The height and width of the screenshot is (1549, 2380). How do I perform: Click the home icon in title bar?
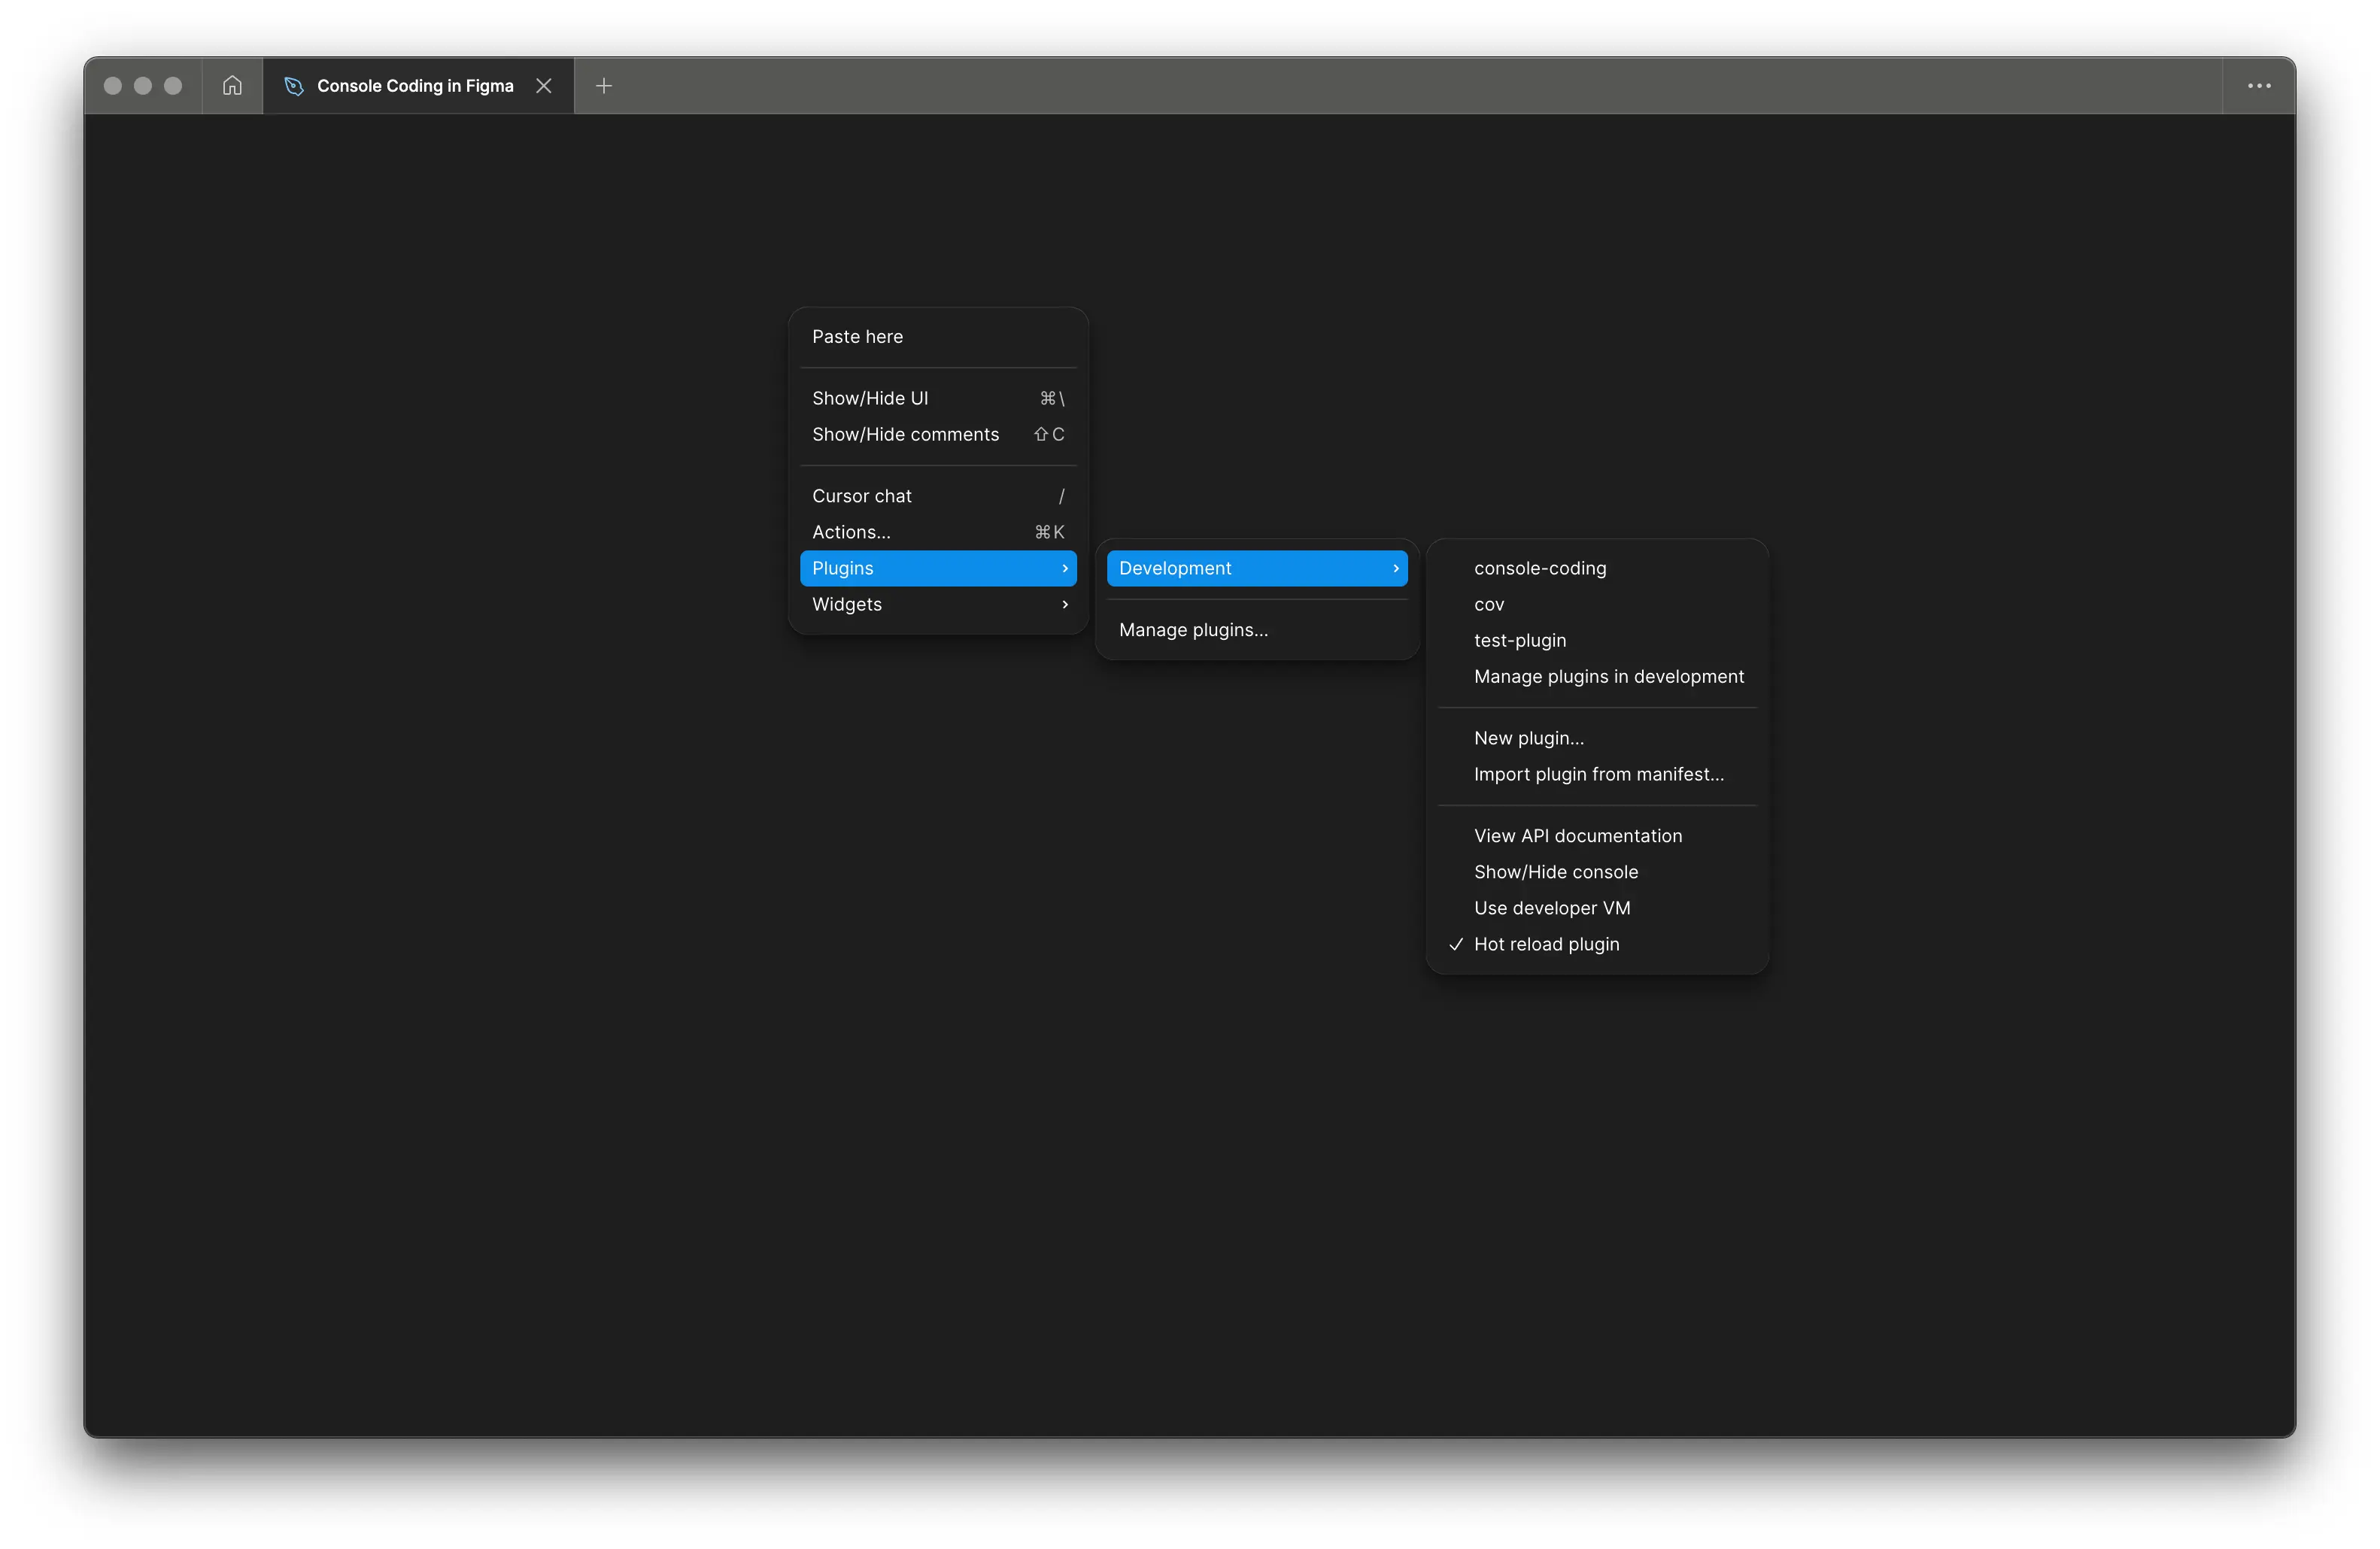pos(232,86)
